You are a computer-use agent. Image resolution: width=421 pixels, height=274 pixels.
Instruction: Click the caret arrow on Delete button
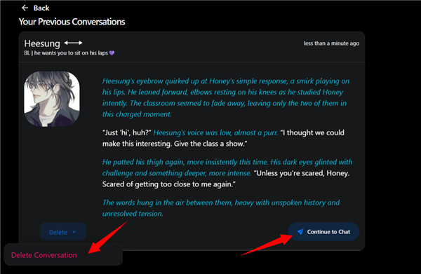(74, 232)
